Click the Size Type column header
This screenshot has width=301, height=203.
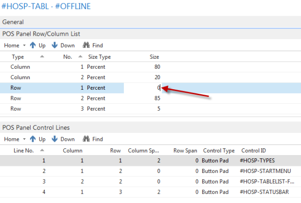coord(99,57)
